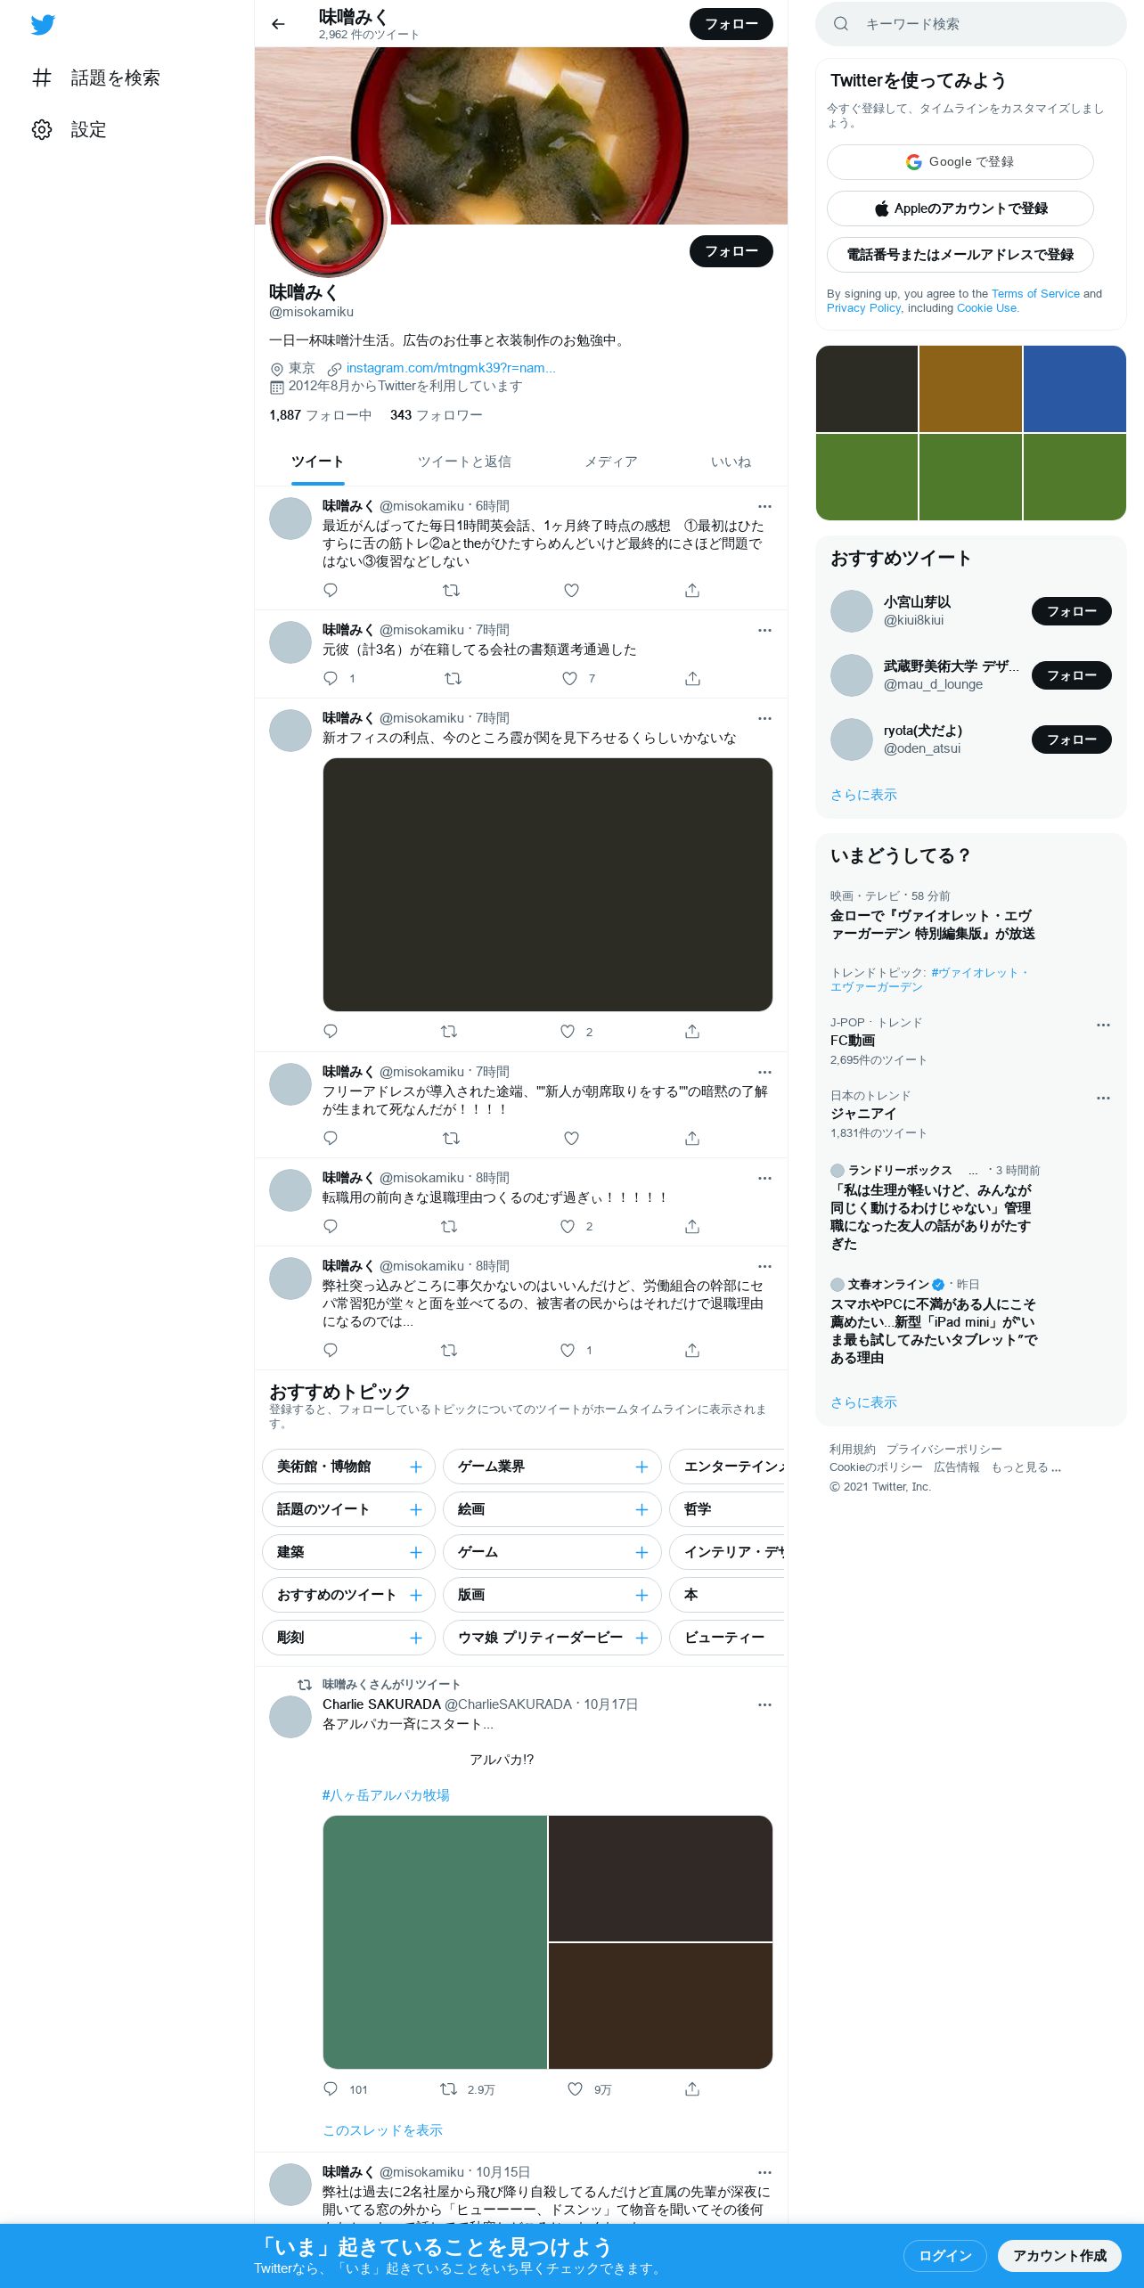Add 版画 topic with plus

(641, 1595)
